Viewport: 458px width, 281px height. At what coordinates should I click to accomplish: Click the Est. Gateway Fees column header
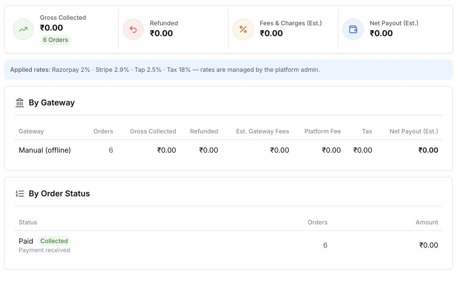pos(262,131)
